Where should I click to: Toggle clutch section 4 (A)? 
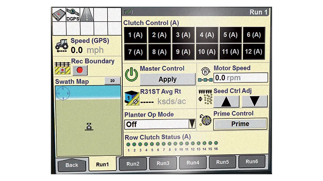tap(207, 35)
